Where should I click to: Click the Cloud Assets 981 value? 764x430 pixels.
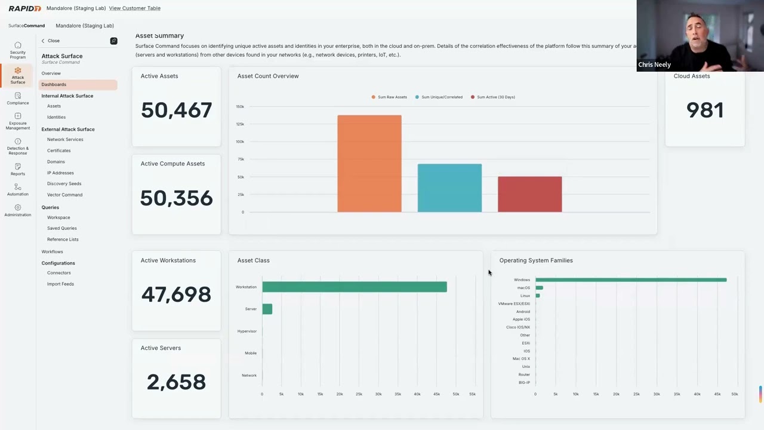[705, 110]
